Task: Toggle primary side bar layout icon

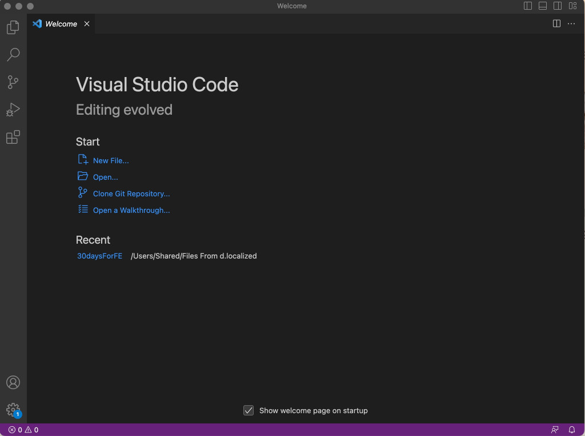Action: [527, 6]
